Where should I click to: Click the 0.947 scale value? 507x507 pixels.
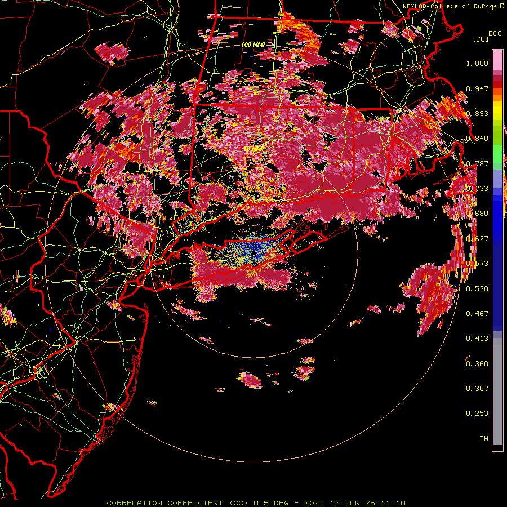click(x=477, y=88)
